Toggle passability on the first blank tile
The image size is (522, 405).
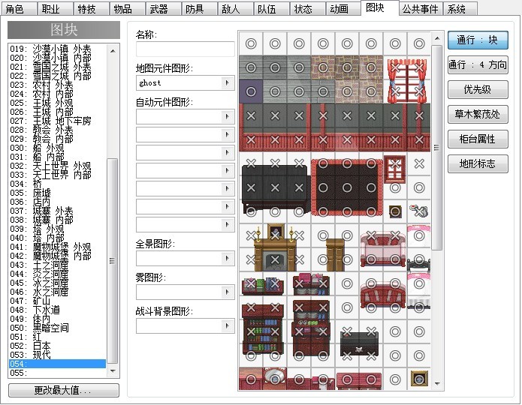pos(251,43)
